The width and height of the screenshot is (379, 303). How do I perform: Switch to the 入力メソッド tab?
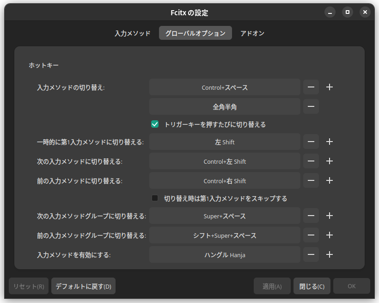pyautogui.click(x=133, y=33)
